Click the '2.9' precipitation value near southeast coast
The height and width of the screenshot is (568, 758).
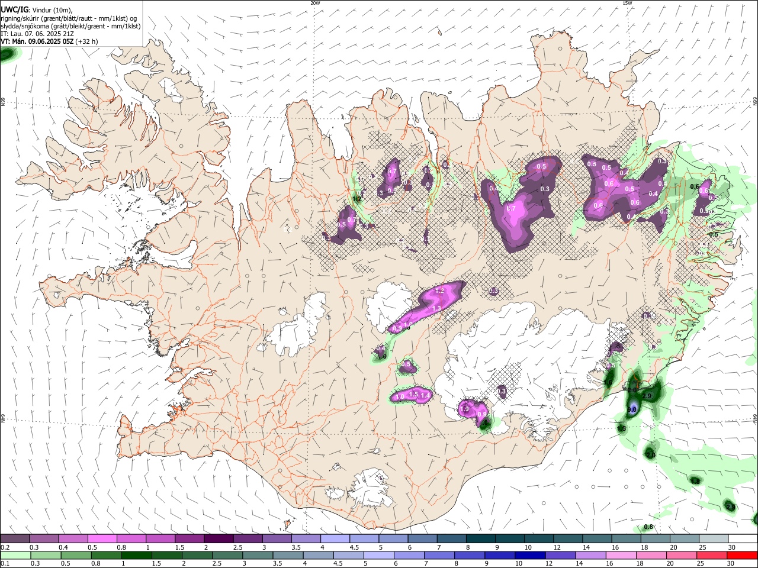[647, 396]
